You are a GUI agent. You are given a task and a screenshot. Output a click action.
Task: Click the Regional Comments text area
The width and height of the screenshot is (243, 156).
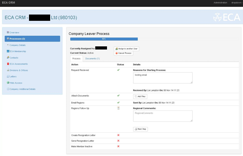[163, 116]
